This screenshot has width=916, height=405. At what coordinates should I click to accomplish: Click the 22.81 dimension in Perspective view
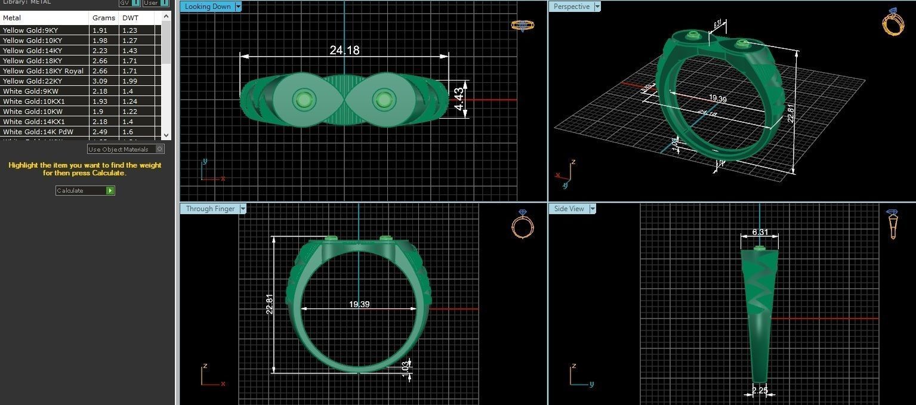[x=791, y=113]
